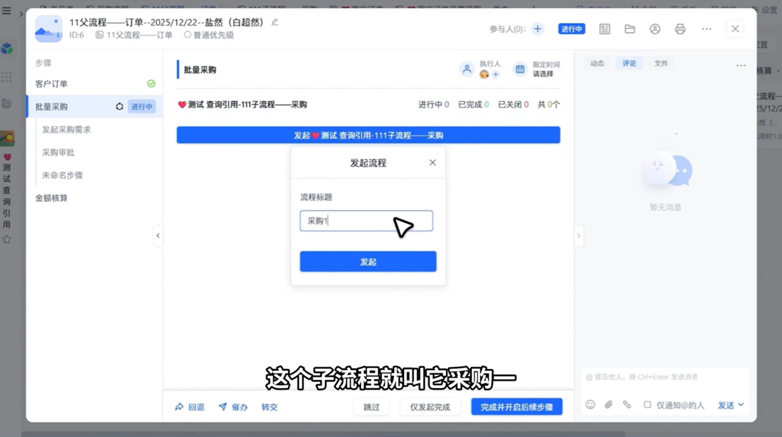Click the wide 发起测试查询引用 sub-process button
Screen dimensions: 782x437
click(368, 135)
